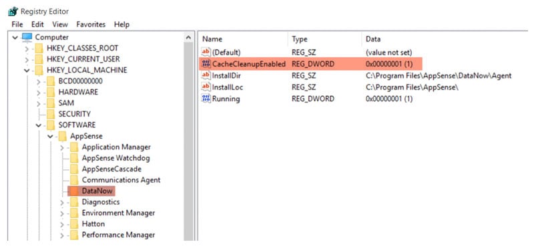534x248 pixels.
Task: Click the DataNow folder icon
Action: [x=74, y=191]
